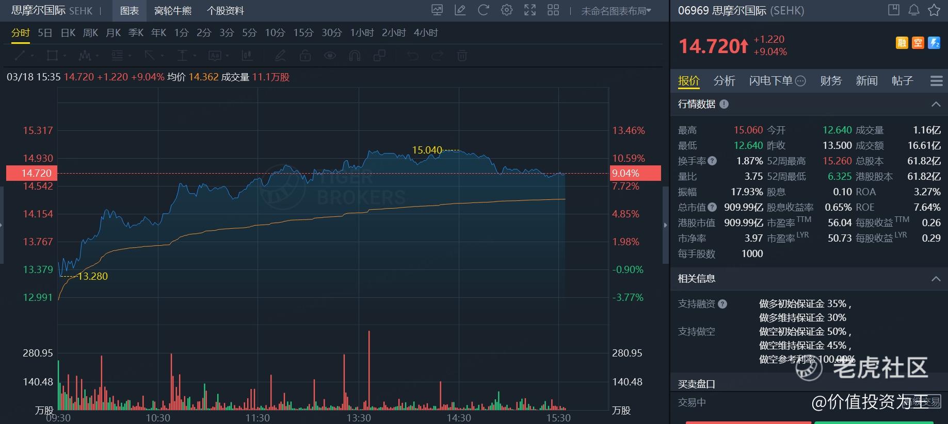
Task: Open the 闪电下单 tab
Action: tap(771, 81)
